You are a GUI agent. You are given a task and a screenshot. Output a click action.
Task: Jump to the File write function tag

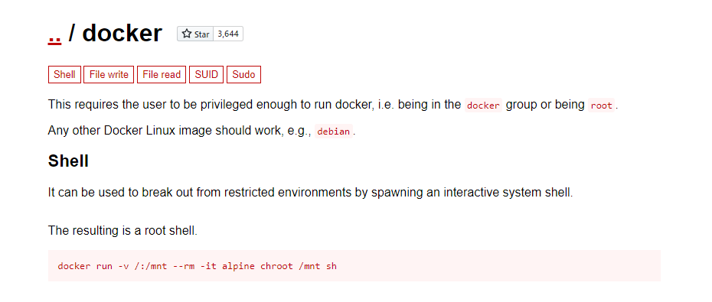coord(109,75)
